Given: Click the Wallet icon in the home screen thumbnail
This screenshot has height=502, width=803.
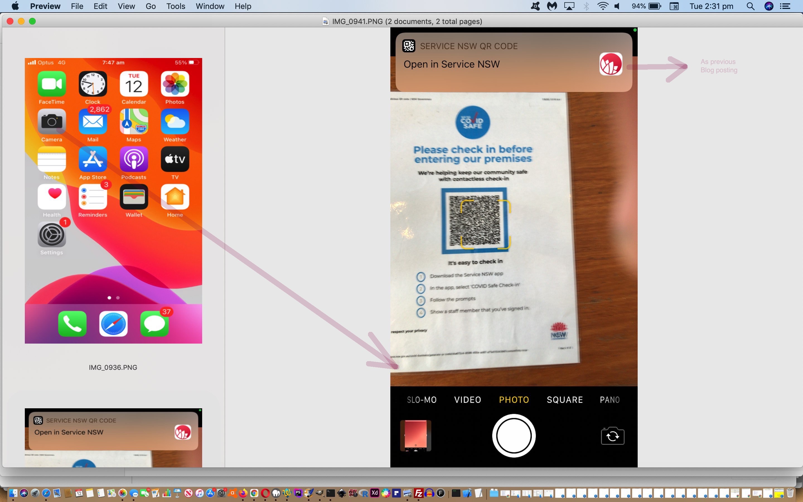Looking at the screenshot, I should 134,197.
